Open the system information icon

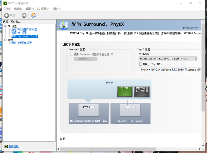tap(6, 146)
